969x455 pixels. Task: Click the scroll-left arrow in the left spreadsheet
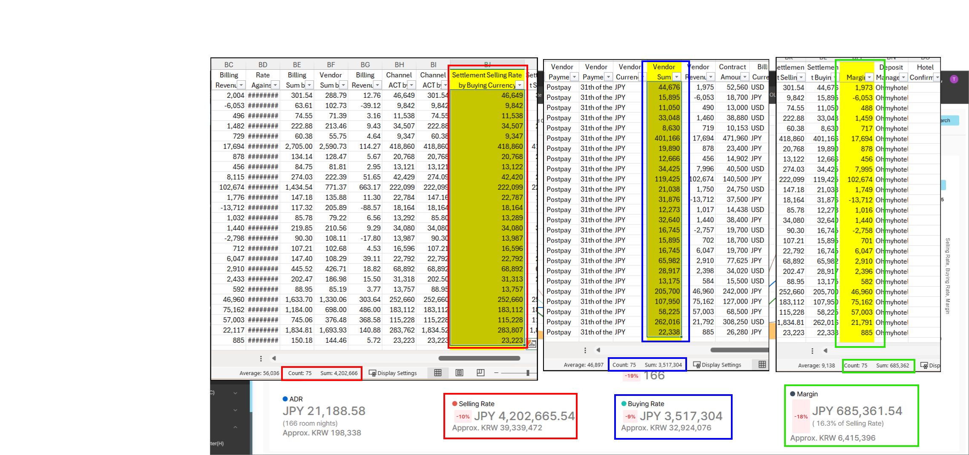[274, 358]
